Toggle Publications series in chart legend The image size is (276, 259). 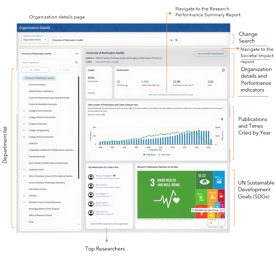149,155
